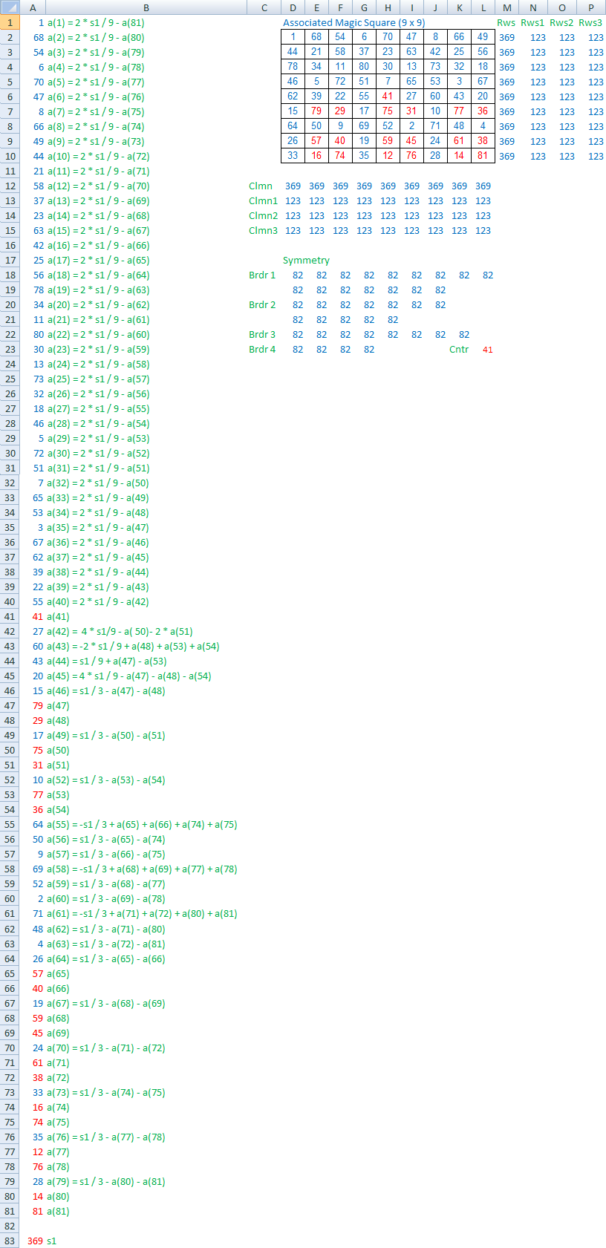
Task: Select column C header
Action: point(264,7)
